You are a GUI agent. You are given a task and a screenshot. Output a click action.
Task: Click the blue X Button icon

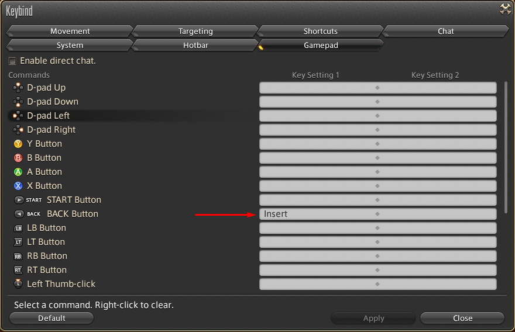(x=18, y=186)
